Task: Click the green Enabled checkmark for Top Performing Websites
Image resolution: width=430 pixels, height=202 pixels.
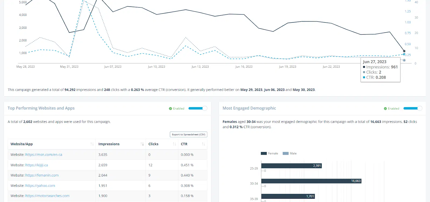Action: [x=170, y=109]
